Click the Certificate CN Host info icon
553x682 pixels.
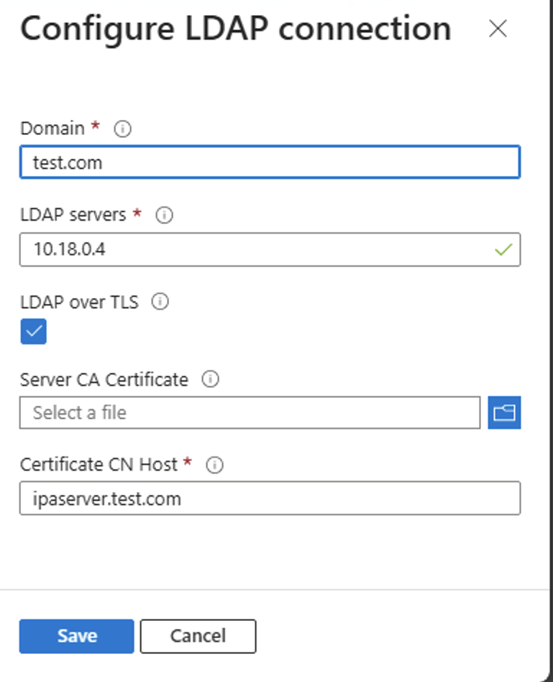(214, 465)
